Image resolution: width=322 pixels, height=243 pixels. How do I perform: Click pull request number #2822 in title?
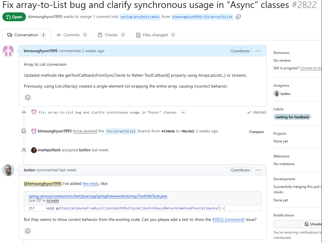pos(304,5)
